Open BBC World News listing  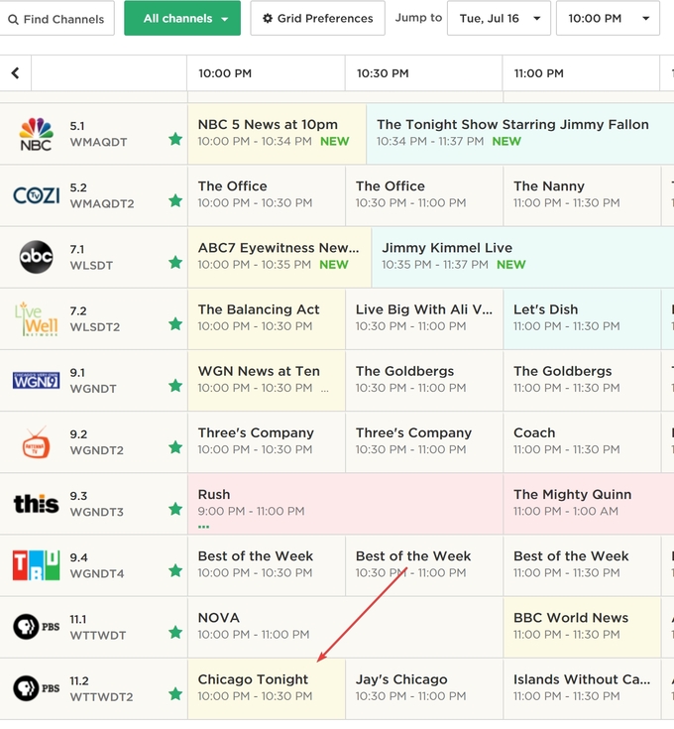582,627
